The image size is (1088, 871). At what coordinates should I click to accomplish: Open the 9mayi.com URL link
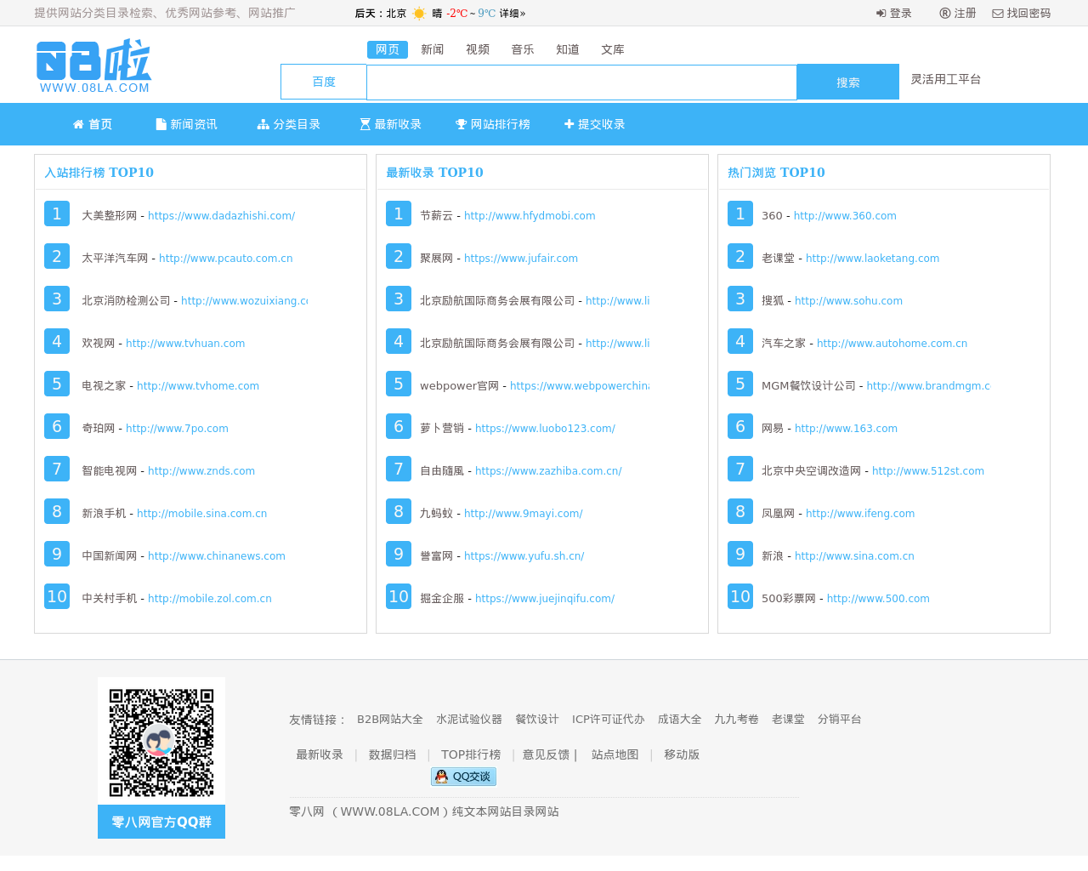point(524,514)
